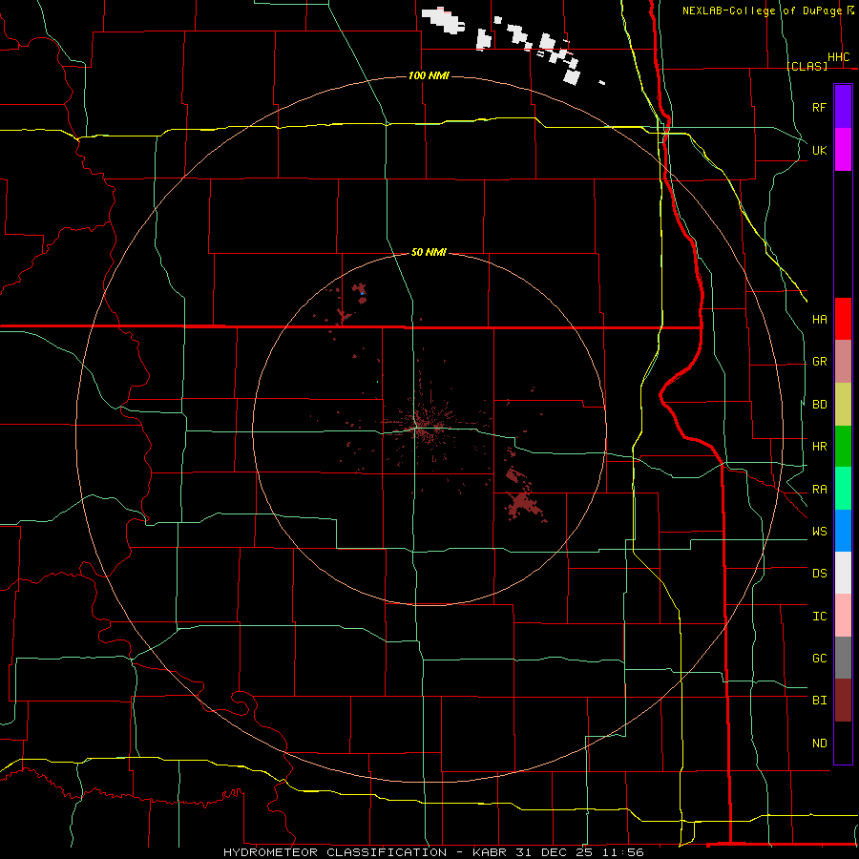Click the 'HHC' product code text

pyautogui.click(x=839, y=57)
